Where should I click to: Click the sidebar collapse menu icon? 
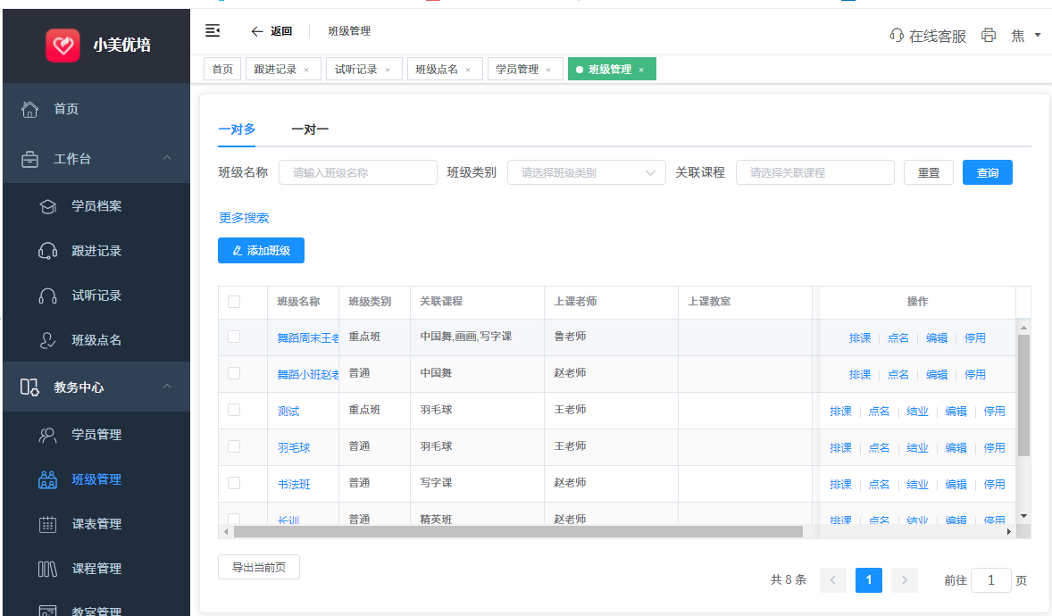(x=213, y=31)
